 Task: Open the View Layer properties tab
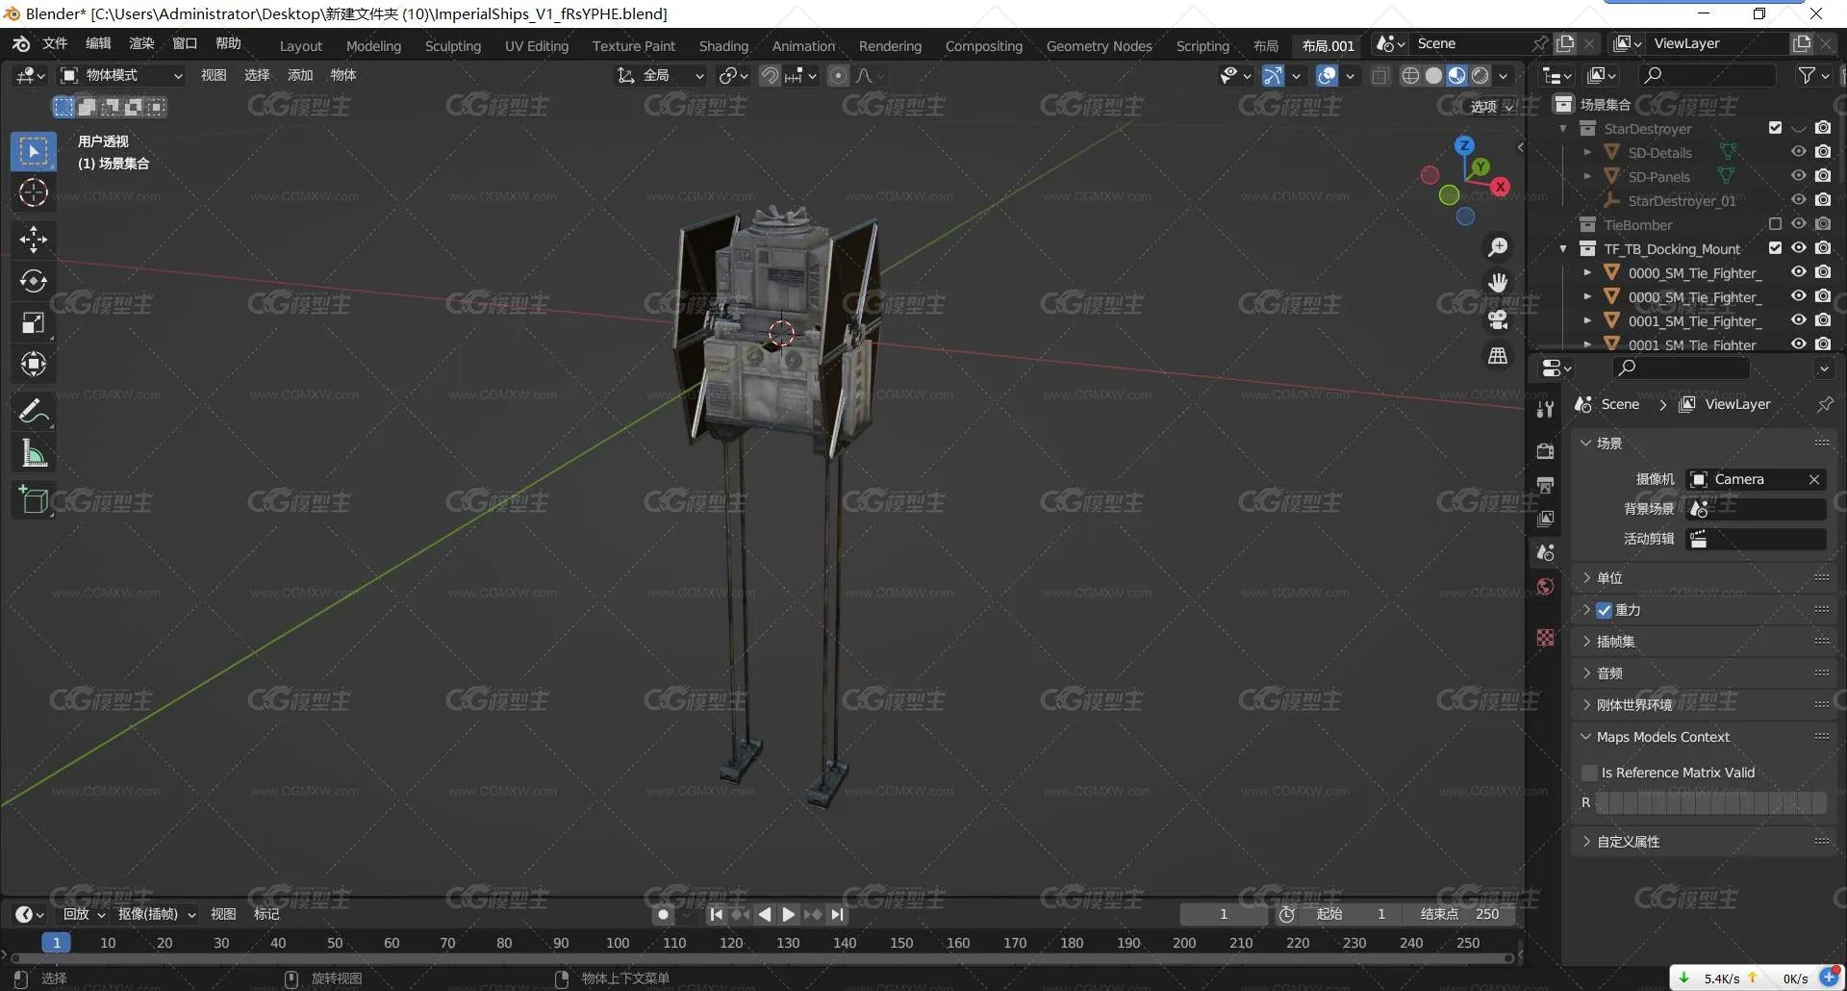click(1546, 519)
